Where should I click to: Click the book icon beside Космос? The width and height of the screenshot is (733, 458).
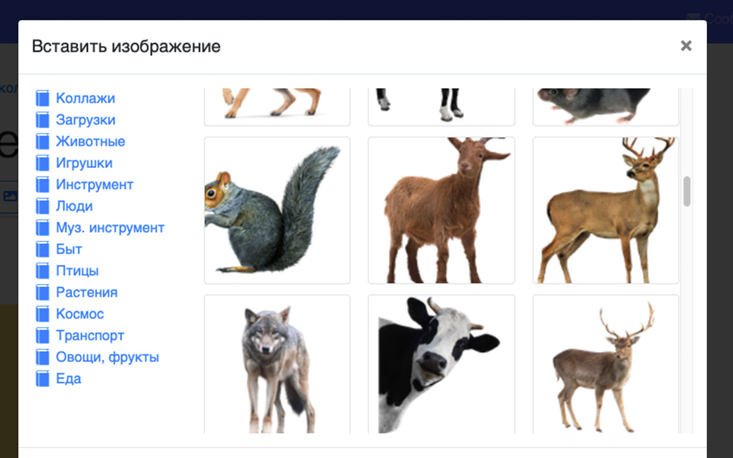click(43, 314)
